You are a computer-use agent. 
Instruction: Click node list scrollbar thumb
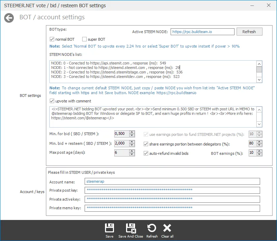click(x=259, y=69)
